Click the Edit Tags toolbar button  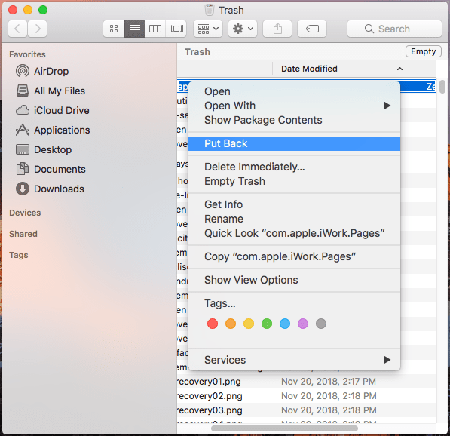312,29
